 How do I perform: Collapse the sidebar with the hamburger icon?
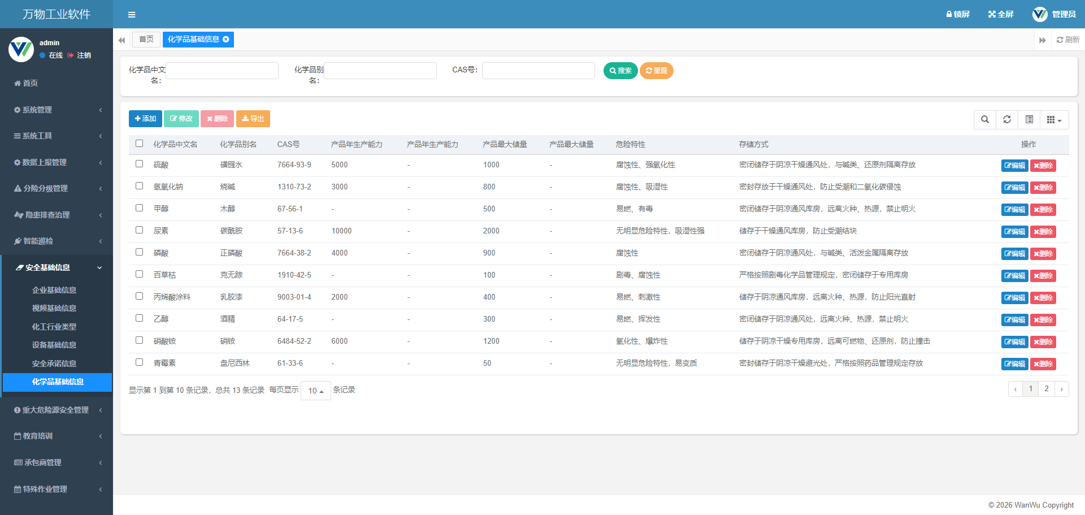click(x=132, y=14)
